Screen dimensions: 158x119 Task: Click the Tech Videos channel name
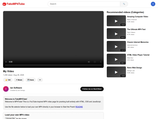point(131,32)
